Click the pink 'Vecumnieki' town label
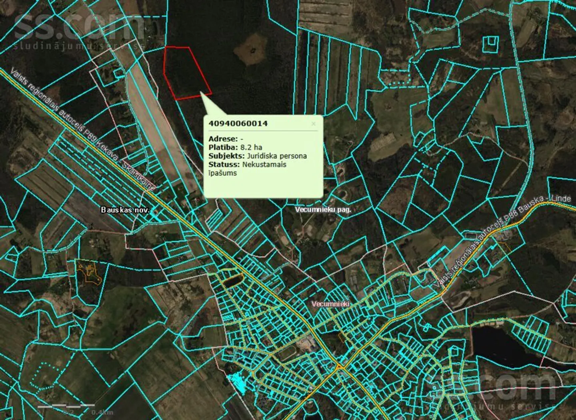 (x=330, y=304)
